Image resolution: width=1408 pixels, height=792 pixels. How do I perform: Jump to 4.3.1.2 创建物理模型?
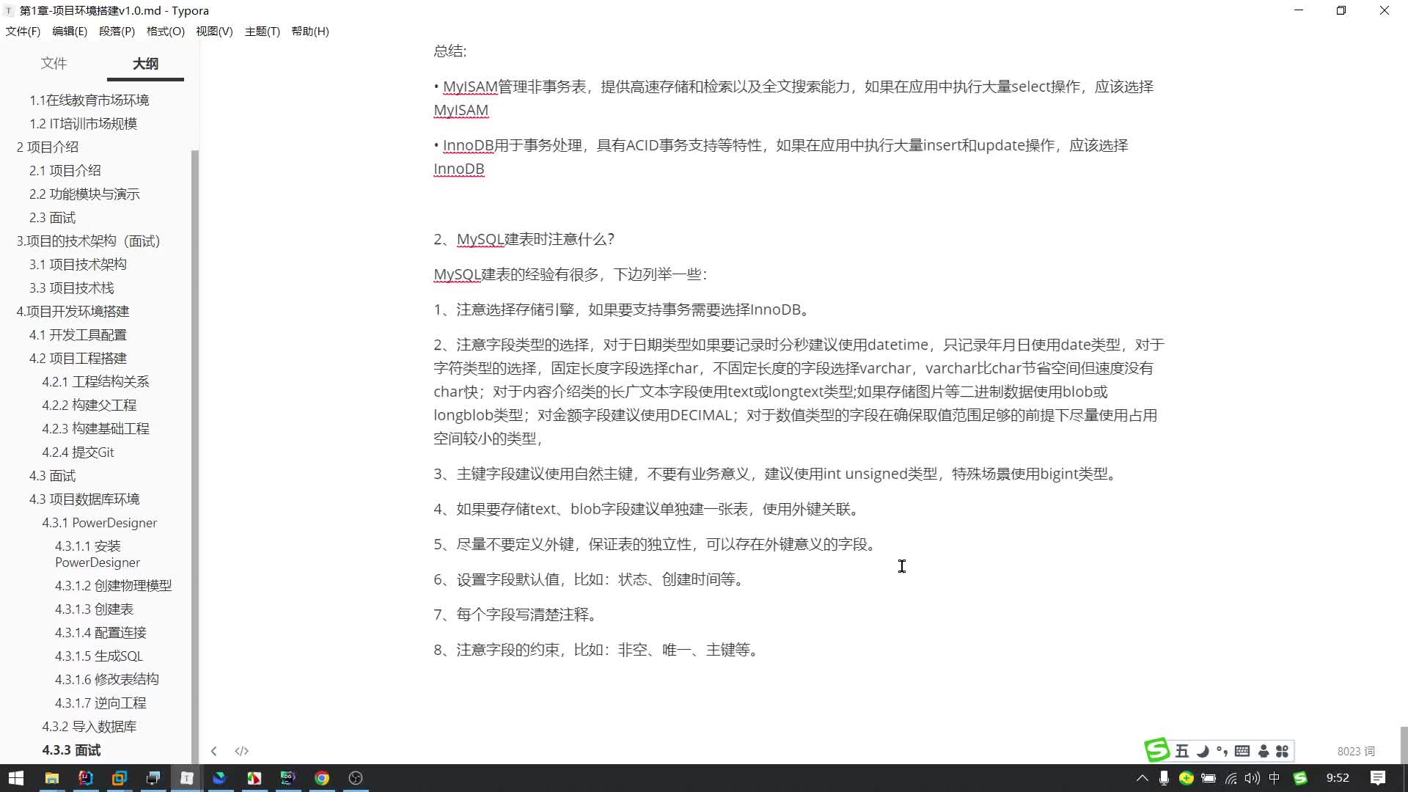tap(113, 585)
